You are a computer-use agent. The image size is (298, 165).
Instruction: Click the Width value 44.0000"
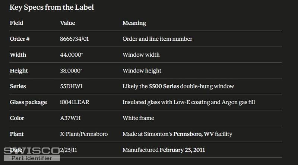(72, 55)
